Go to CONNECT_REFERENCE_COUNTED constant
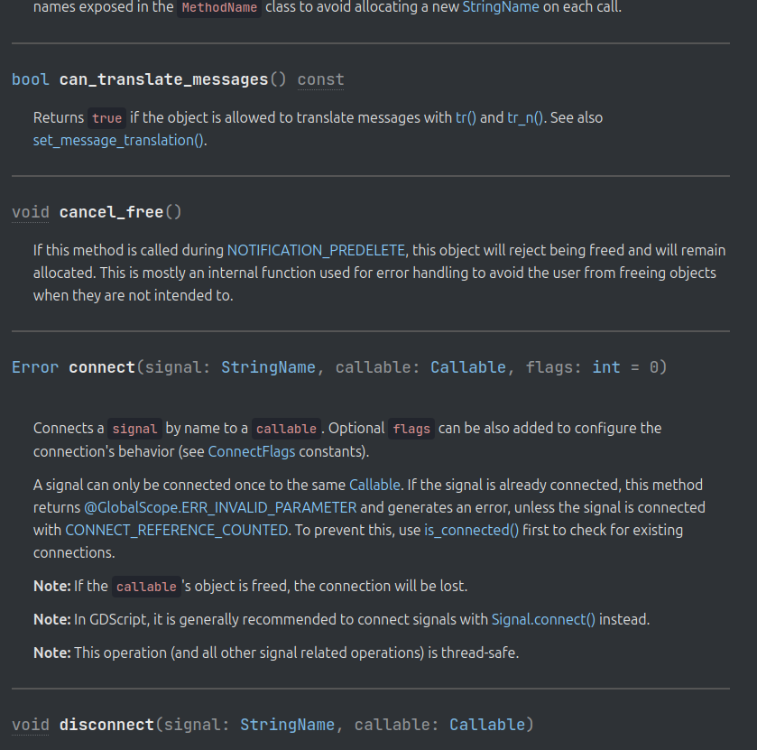This screenshot has height=750, width=757. pos(177,530)
